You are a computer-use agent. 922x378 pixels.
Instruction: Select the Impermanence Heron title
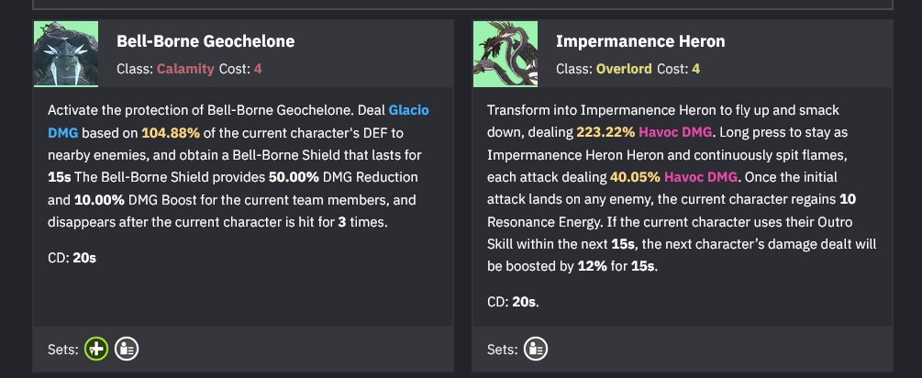pos(640,41)
